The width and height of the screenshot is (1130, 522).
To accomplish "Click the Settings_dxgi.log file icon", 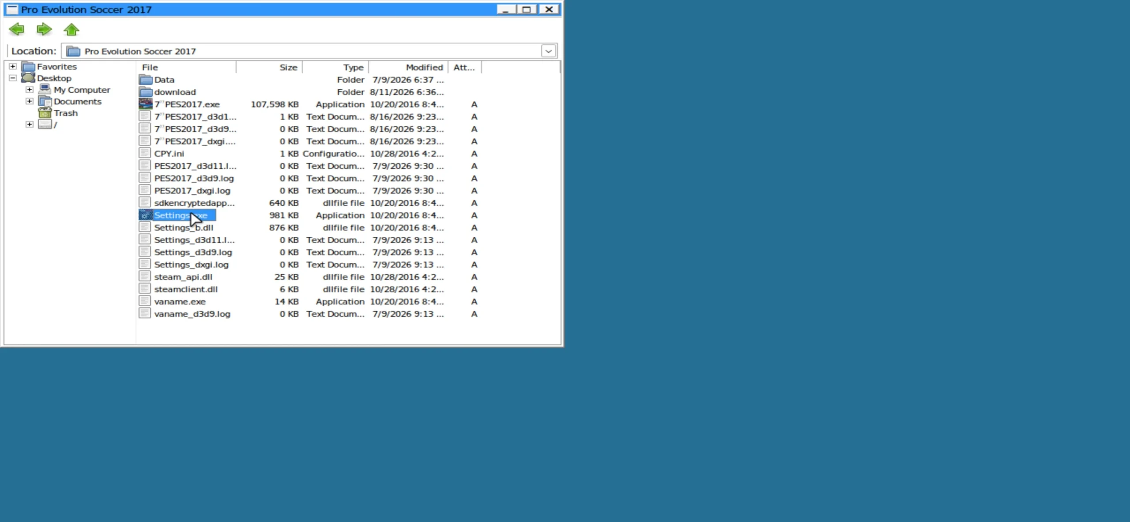I will [x=145, y=265].
